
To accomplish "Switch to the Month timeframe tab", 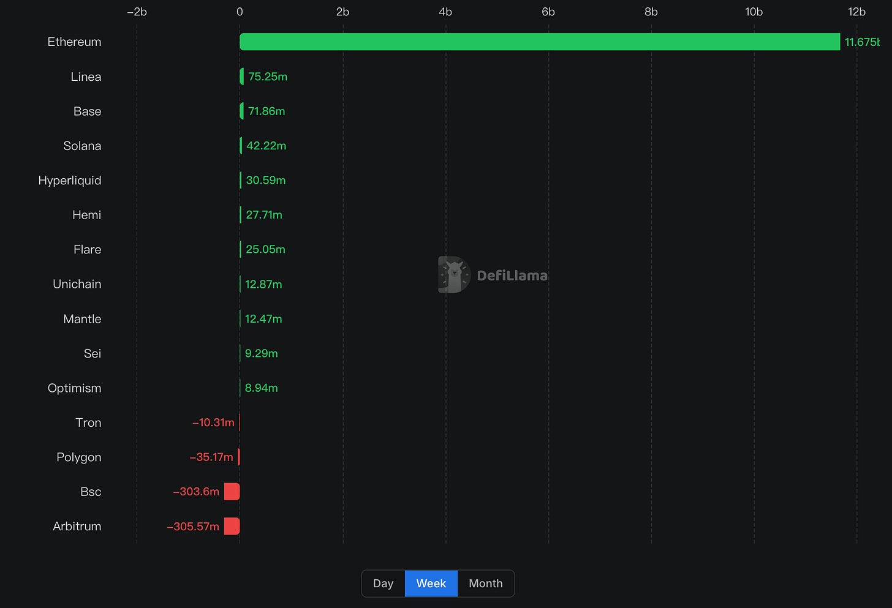I will [486, 584].
